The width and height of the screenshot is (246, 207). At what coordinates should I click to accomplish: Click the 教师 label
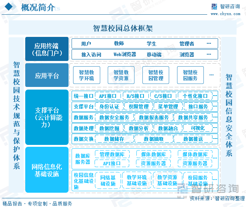pyautogui.click(x=119, y=43)
